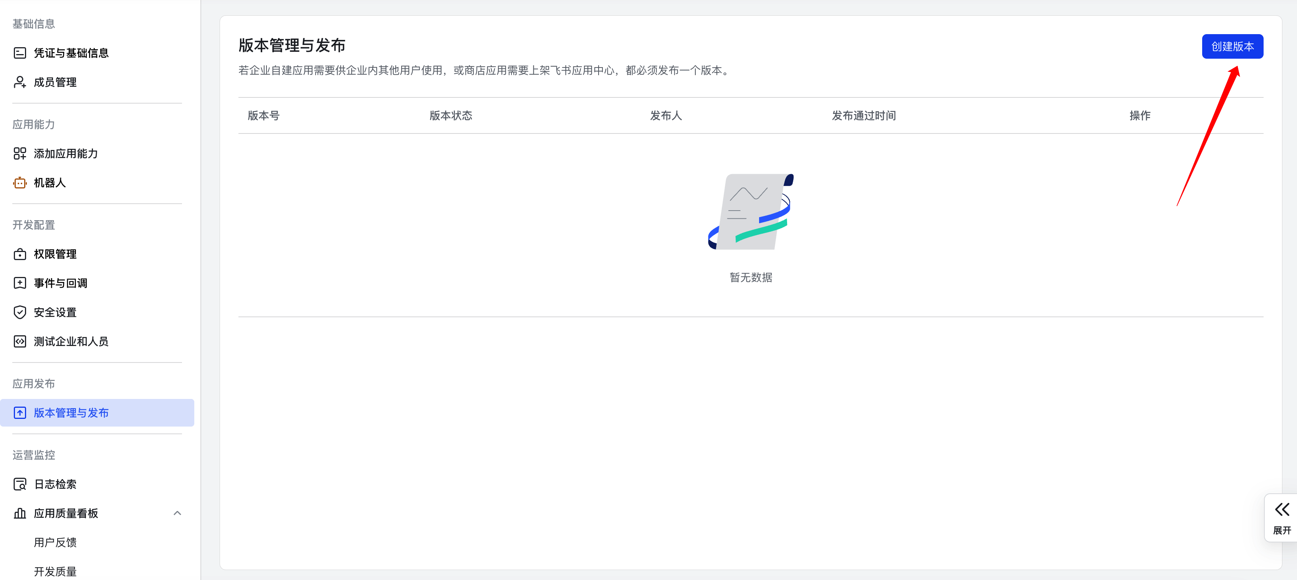
Task: Select 开发质量 in the sidebar
Action: point(55,572)
